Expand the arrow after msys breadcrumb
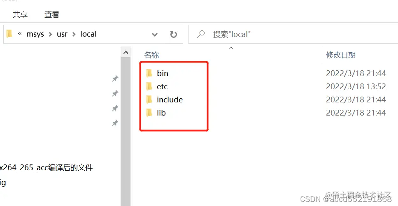The width and height of the screenshot is (398, 206). tap(51, 34)
